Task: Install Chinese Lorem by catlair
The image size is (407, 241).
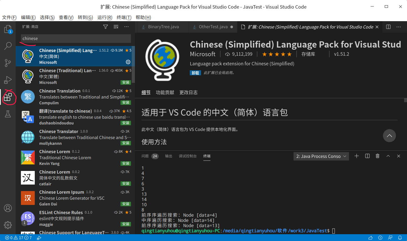Action: 126,183
